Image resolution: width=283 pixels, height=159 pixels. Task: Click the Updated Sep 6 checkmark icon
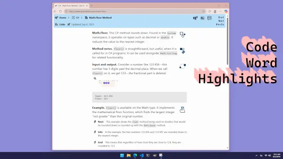click(69, 24)
